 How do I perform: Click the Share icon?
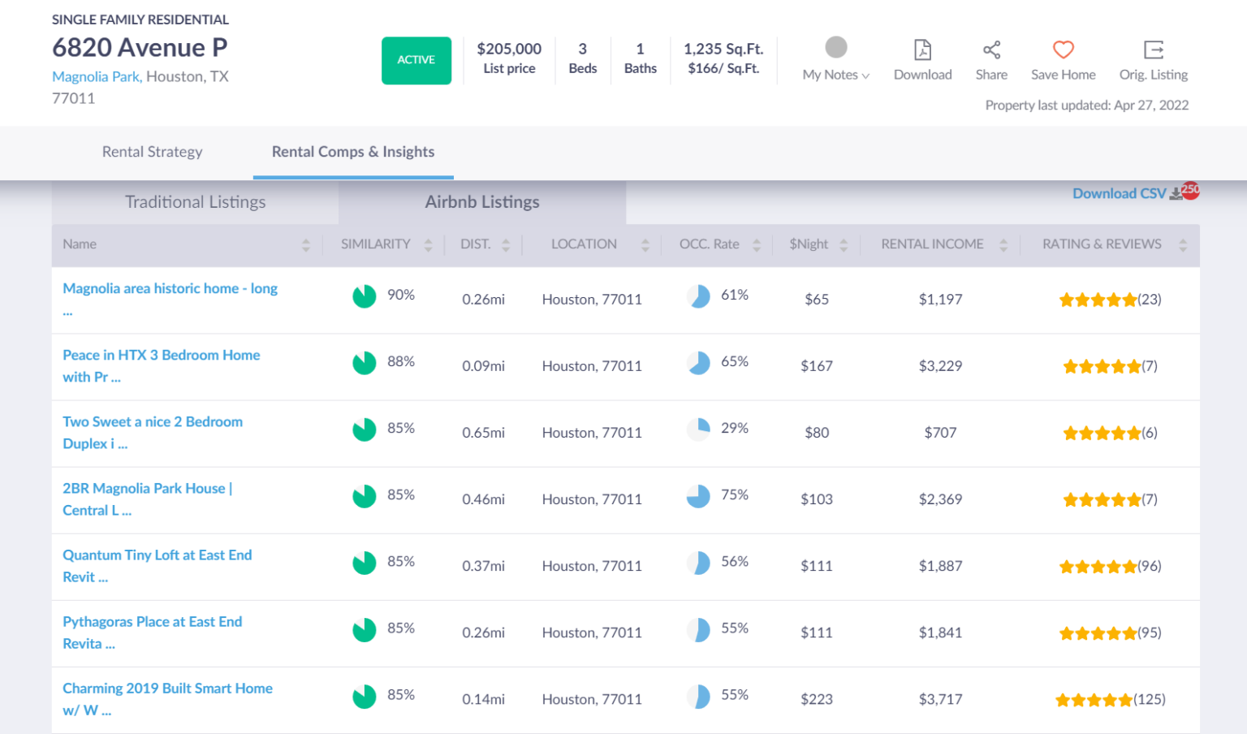(991, 50)
